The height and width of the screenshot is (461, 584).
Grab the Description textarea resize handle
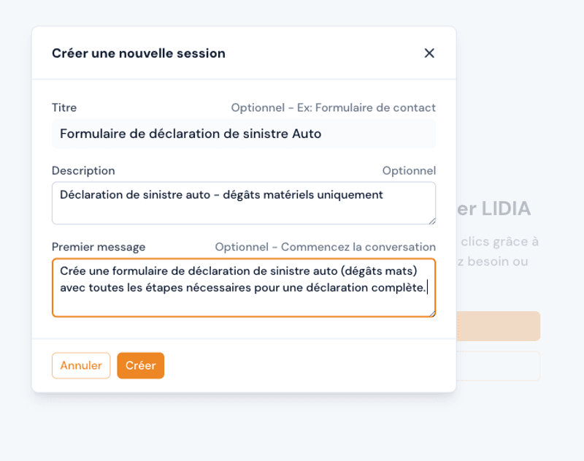432,220
